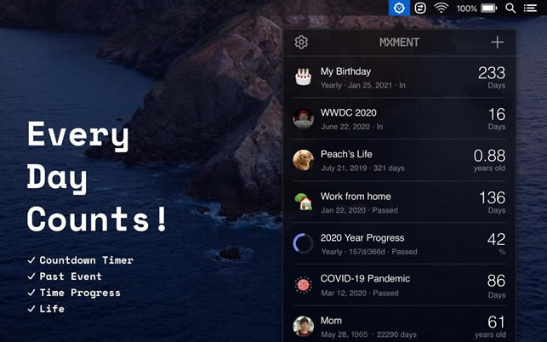547x342 pixels.
Task: Click the 61 years old value
Action: point(490,327)
